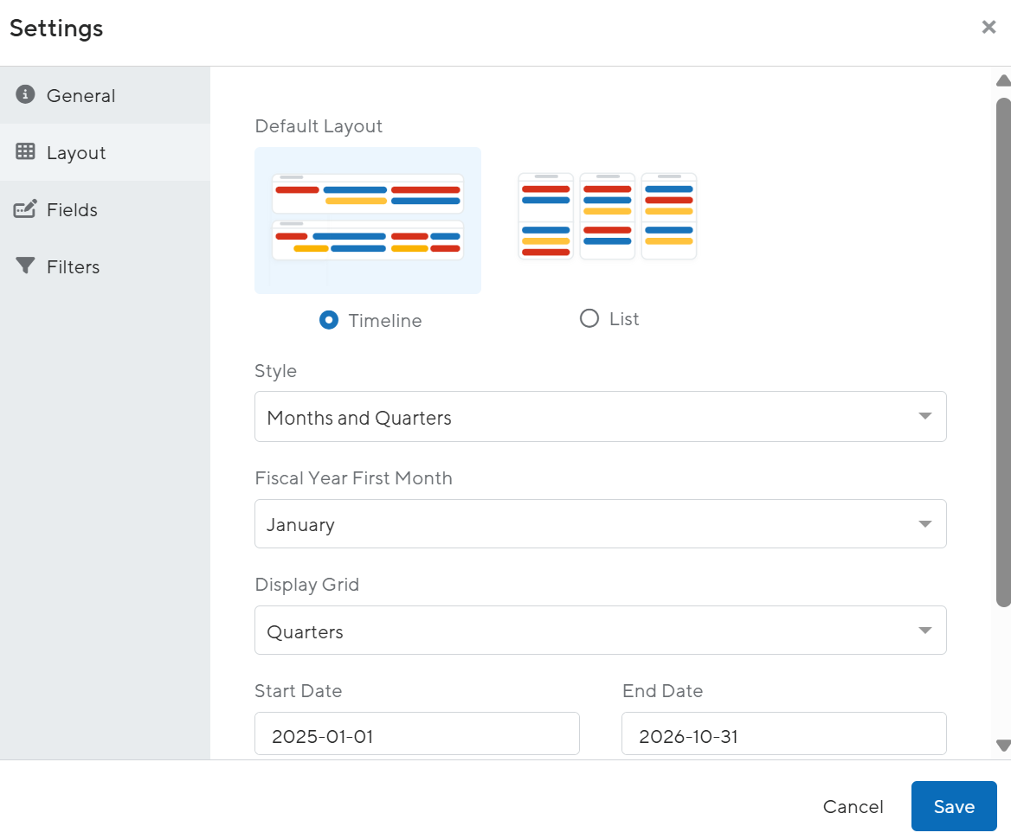Image resolution: width=1011 pixels, height=839 pixels.
Task: Open the Display Grid dropdown set to Quarters
Action: point(600,630)
